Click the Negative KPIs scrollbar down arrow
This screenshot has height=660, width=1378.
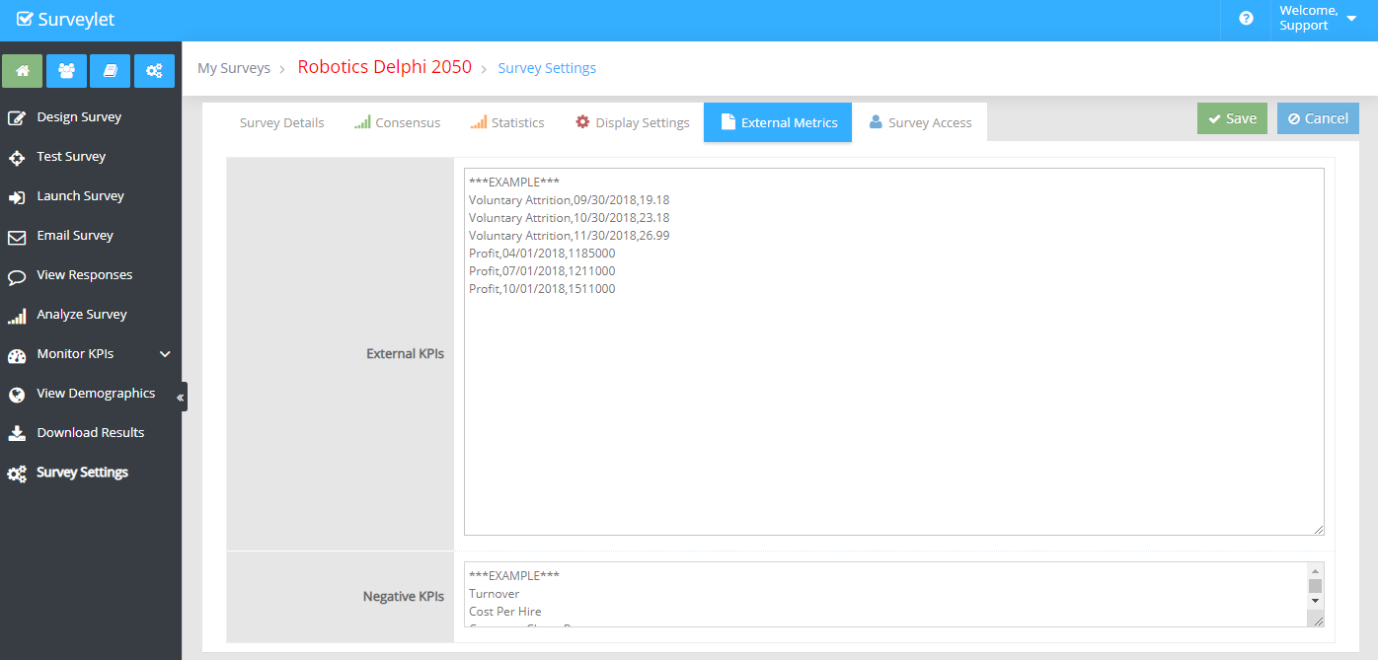coord(1315,601)
